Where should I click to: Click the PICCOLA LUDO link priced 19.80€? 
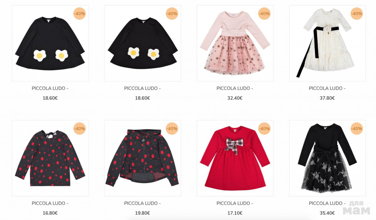[142, 203]
